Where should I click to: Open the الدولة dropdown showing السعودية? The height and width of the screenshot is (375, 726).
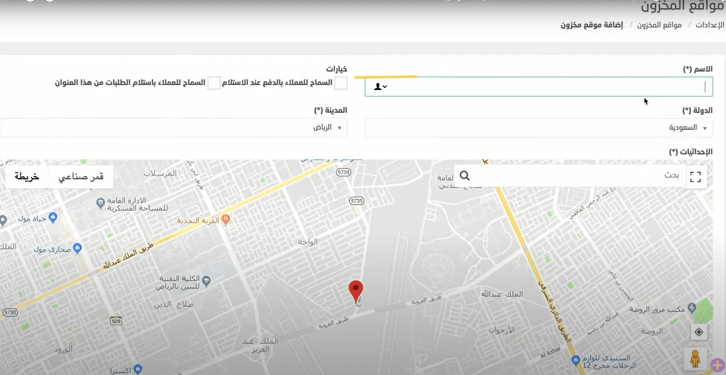[x=539, y=128]
